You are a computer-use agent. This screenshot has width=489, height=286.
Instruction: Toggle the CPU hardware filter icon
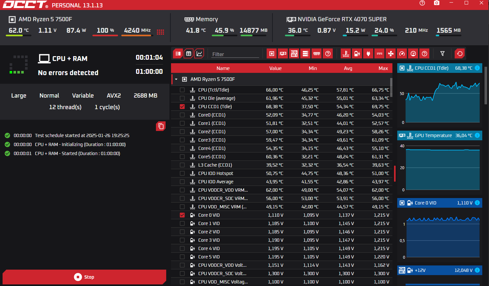coord(272,54)
